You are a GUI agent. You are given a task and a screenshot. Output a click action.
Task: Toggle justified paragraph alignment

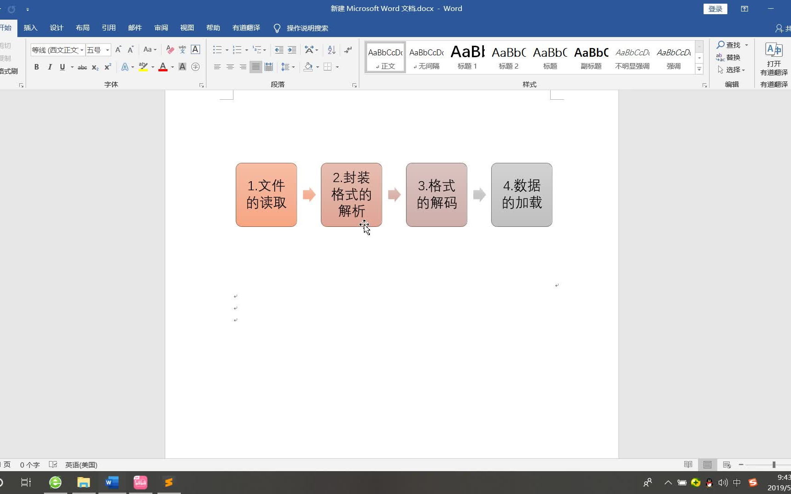point(255,67)
